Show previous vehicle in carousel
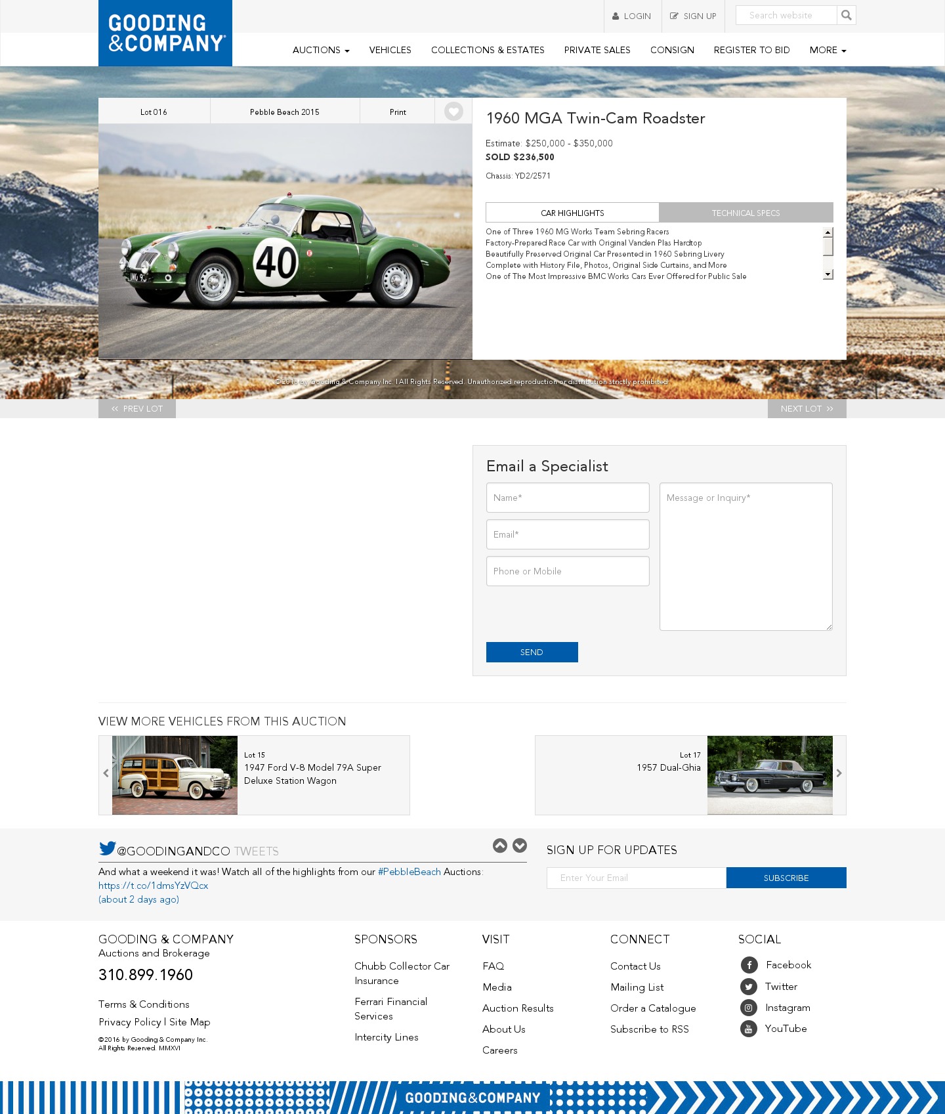The height and width of the screenshot is (1114, 945). (x=106, y=773)
